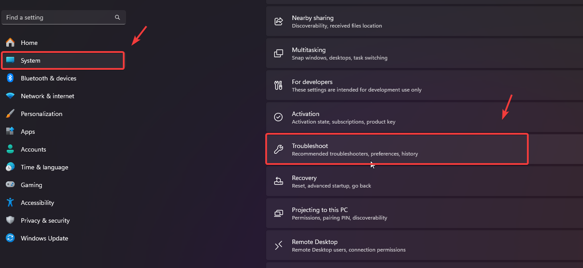Click the Nearby sharing icon

[279, 21]
